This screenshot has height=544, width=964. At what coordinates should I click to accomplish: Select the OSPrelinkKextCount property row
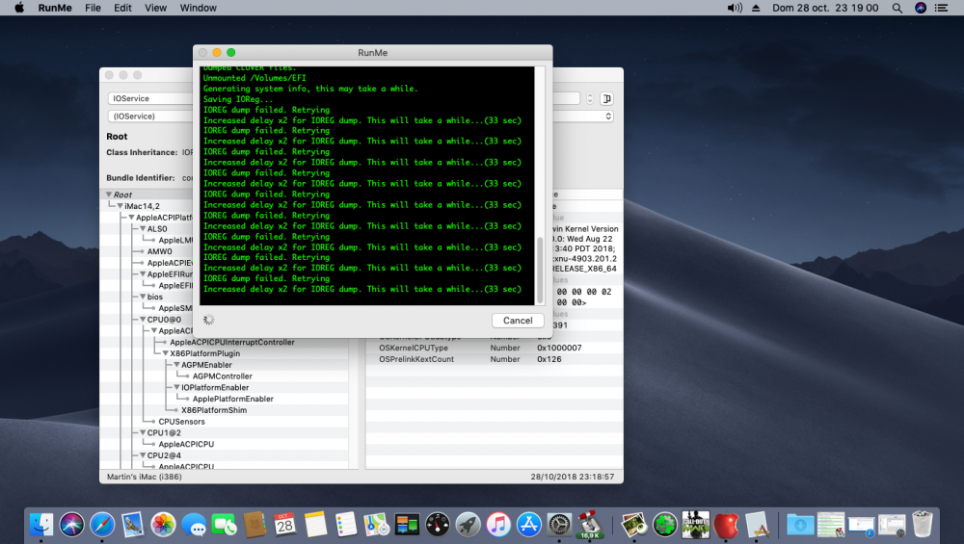pyautogui.click(x=494, y=359)
